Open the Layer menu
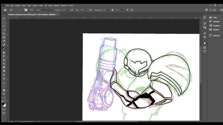This screenshot has height=125, width=223. (24, 6)
